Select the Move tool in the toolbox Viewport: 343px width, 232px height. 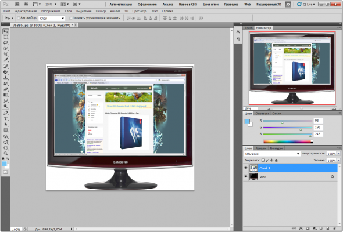(x=6, y=31)
